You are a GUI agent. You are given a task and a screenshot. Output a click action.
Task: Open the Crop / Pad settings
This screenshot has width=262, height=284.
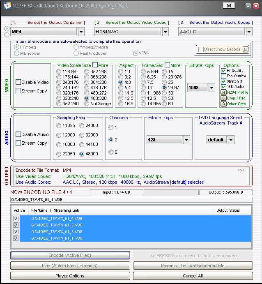224,98
